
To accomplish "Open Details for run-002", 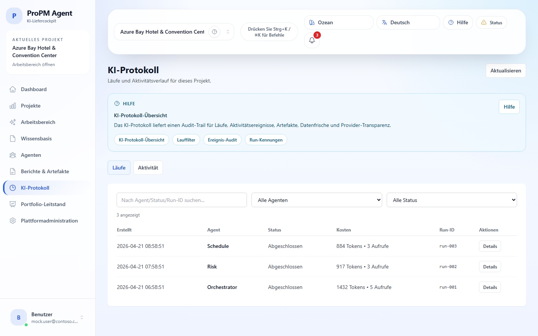I will [x=490, y=267].
